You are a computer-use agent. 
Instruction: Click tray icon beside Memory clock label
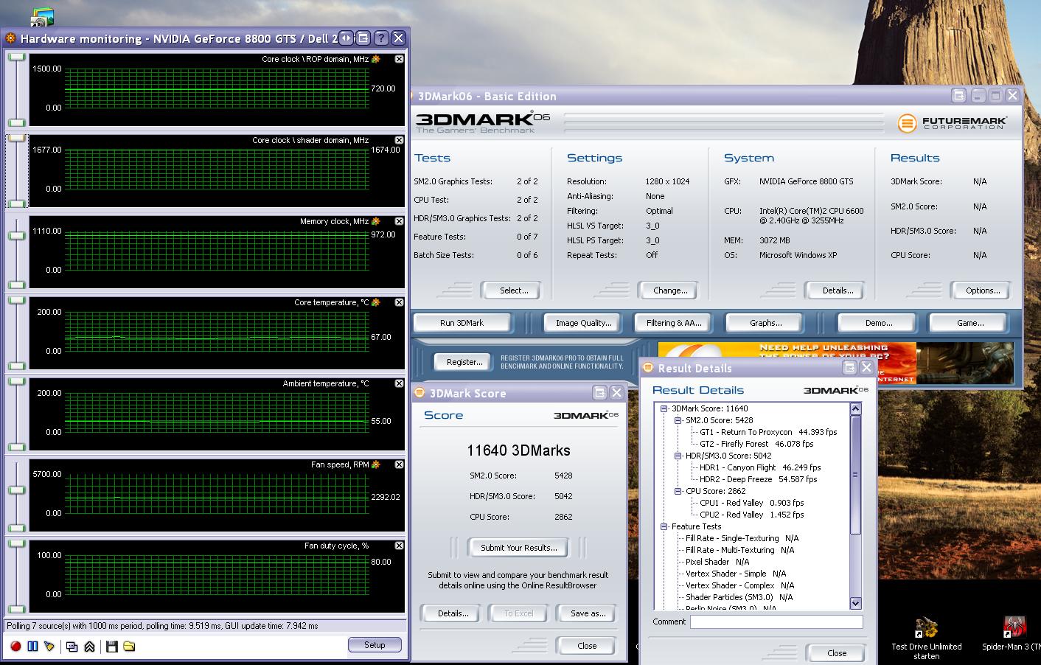(x=376, y=221)
